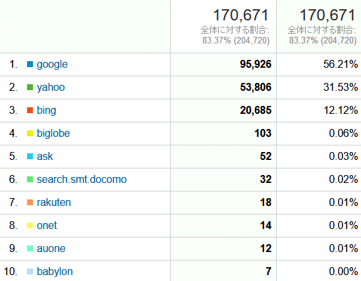Viewport: 361px width, 281px height.
Task: Open the ask source entry
Action: click(x=45, y=157)
